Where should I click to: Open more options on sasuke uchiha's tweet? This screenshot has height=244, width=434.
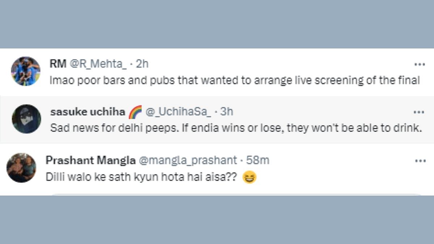(x=418, y=112)
